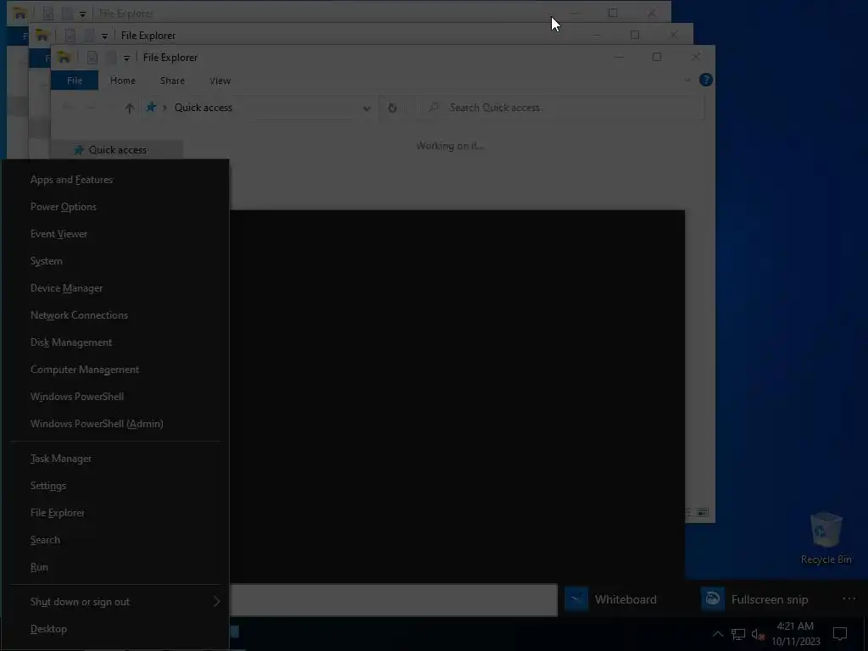
Task: Click the Quick access star in address bar
Action: pyautogui.click(x=151, y=108)
